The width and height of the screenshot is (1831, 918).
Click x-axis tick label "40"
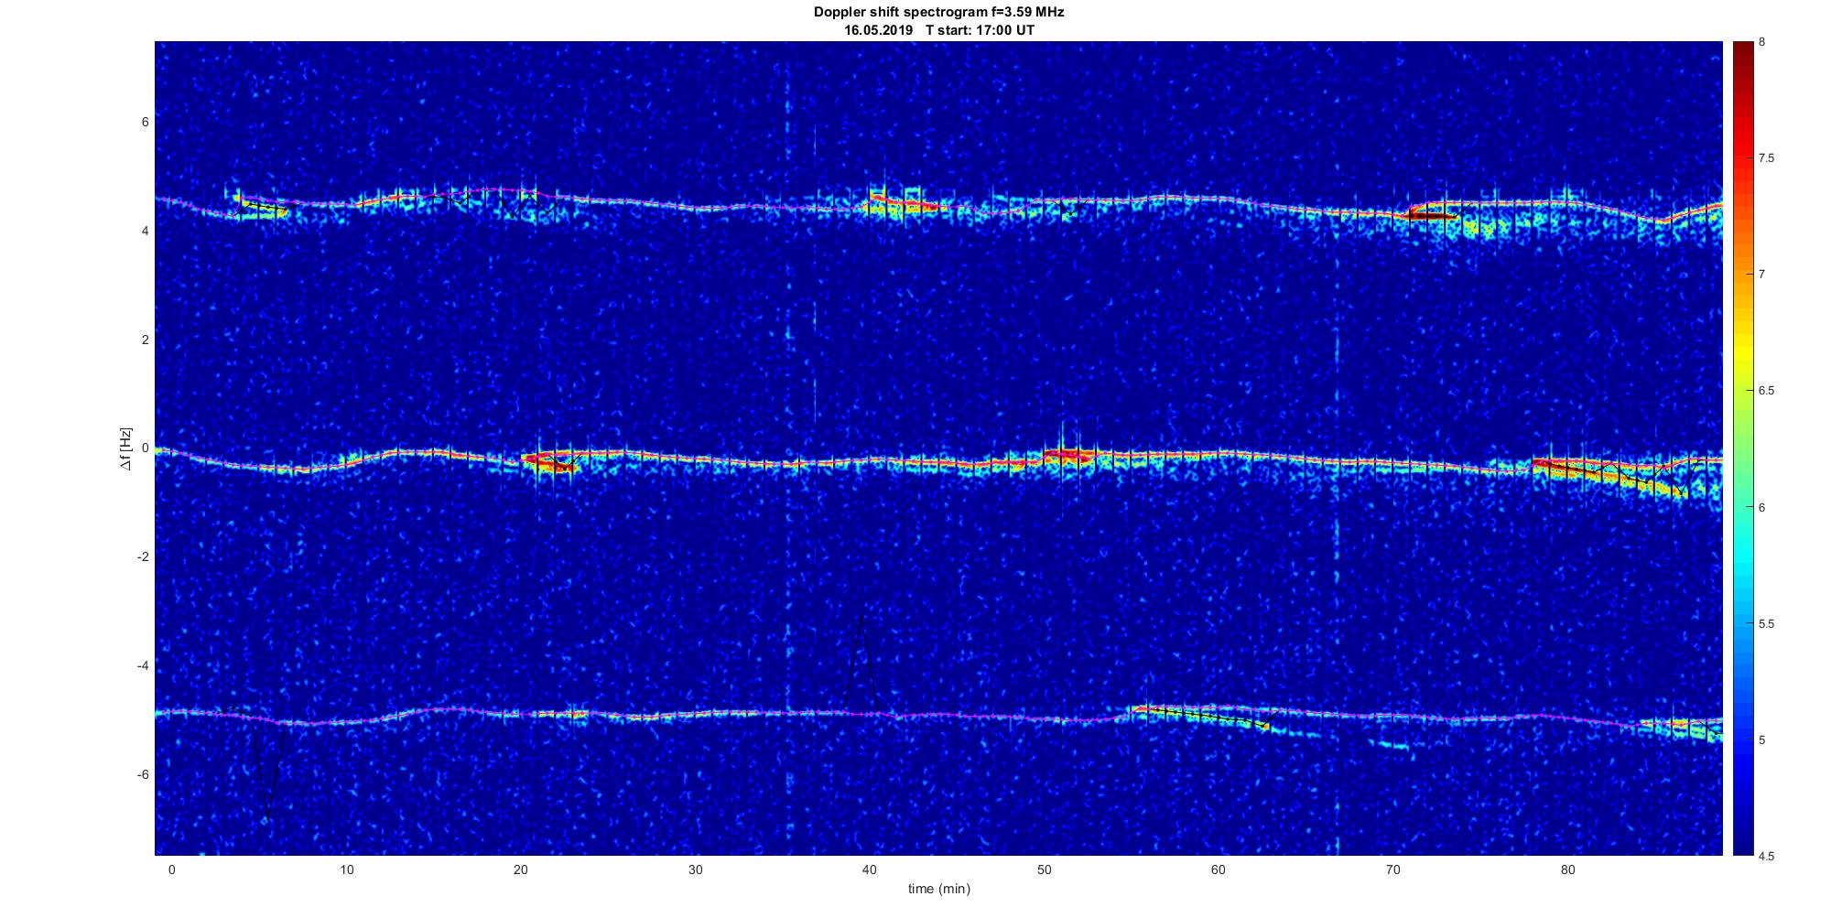coord(870,869)
